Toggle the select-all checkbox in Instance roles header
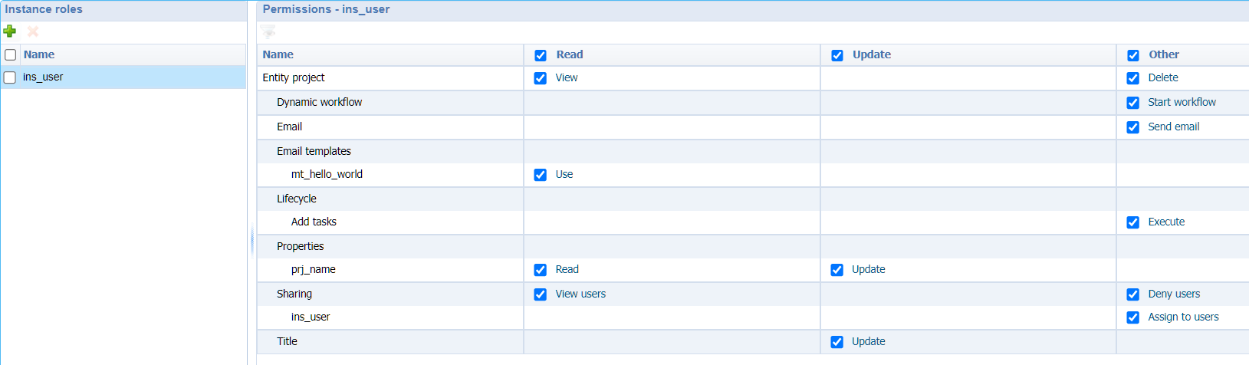Screen dimensions: 1249x365 pos(11,55)
